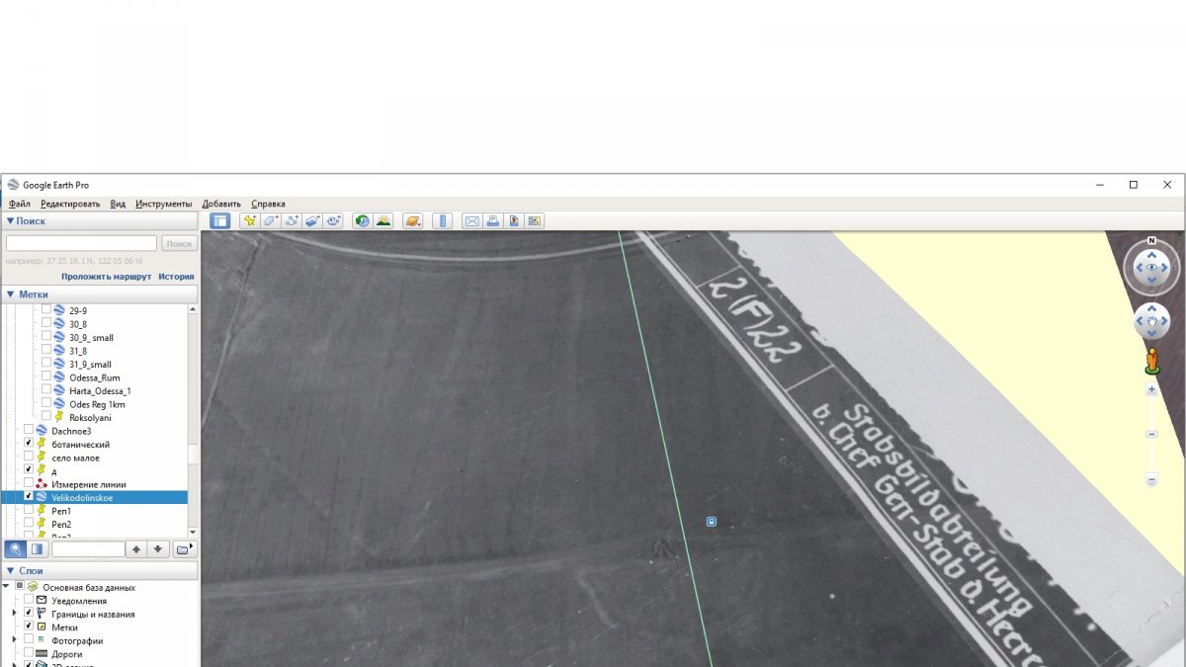Image resolution: width=1186 pixels, height=667 pixels.
Task: Open the Добавить menu
Action: [221, 204]
